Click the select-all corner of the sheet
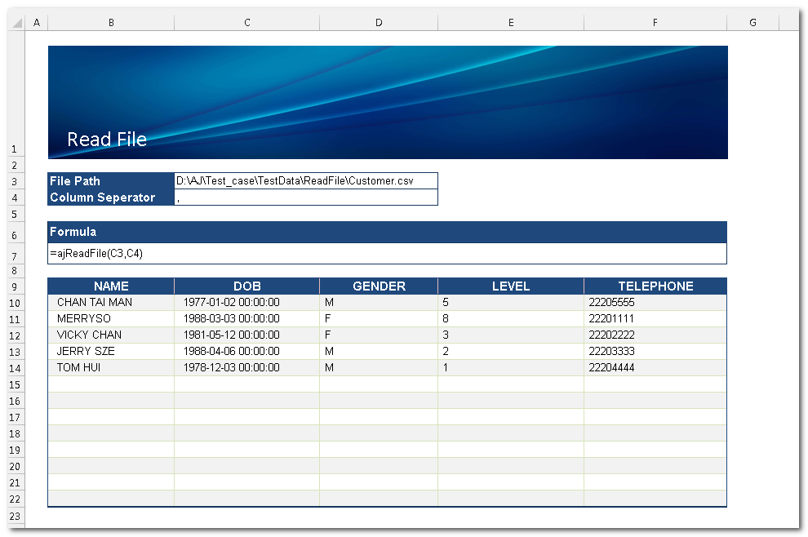Image resolution: width=808 pixels, height=537 pixels. coord(17,23)
